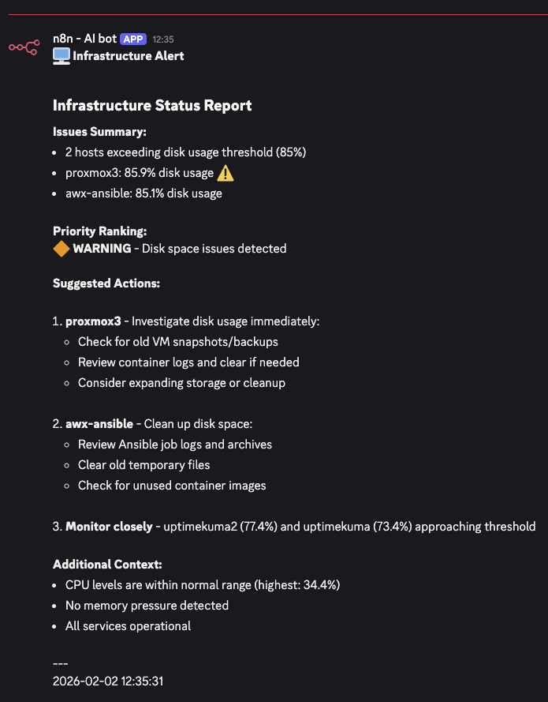This screenshot has height=702, width=548.
Task: Click the yellow warning triangle emoji
Action: pos(226,173)
